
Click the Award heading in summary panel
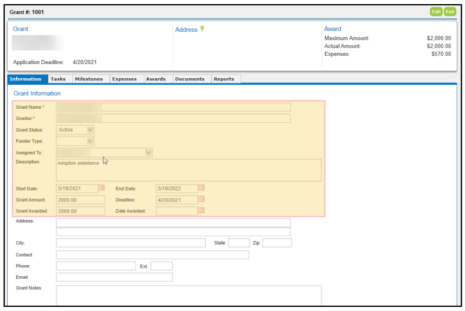coord(333,29)
